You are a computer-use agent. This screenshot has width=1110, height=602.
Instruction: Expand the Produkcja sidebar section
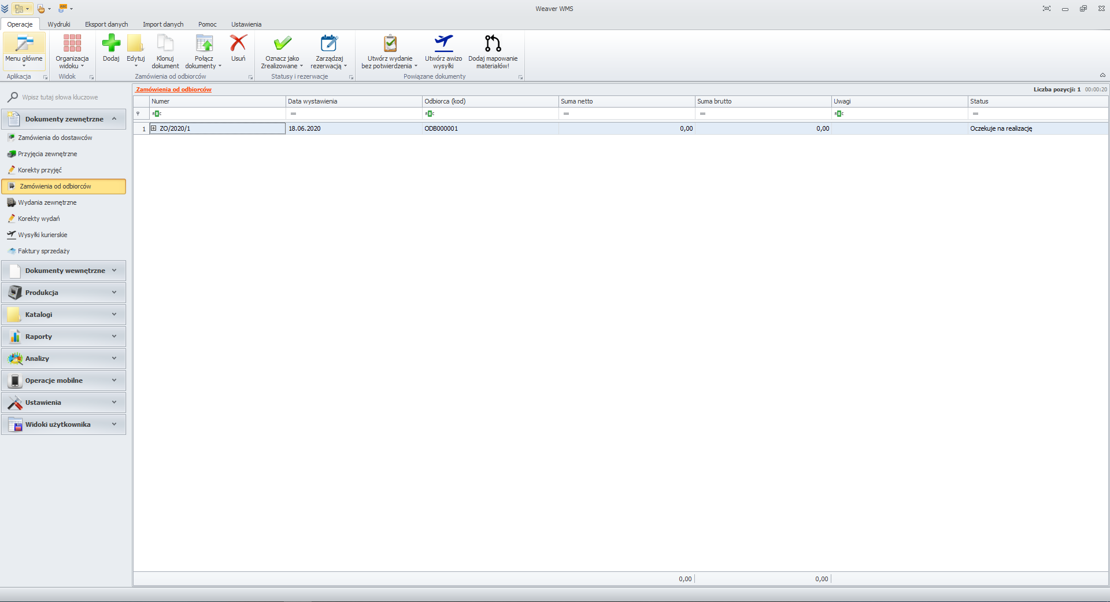click(x=64, y=293)
